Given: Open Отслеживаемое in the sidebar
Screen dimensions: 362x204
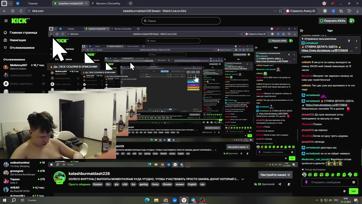Looking at the screenshot, I should coord(22,48).
